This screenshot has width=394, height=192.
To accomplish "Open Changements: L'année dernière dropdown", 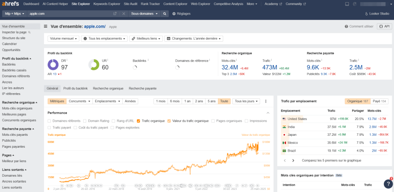I will pyautogui.click(x=194, y=39).
